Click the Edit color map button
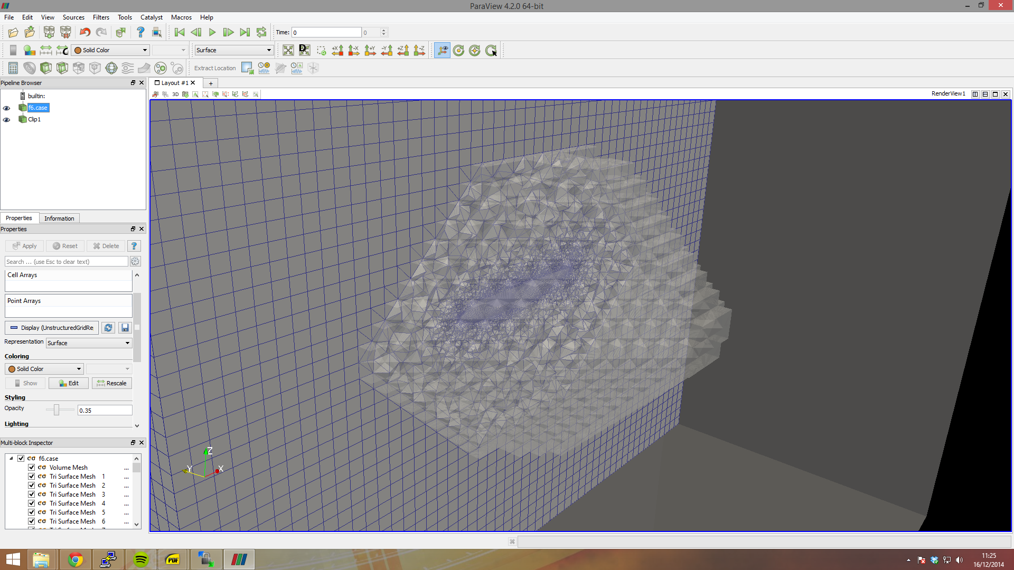The image size is (1014, 570). coord(69,383)
